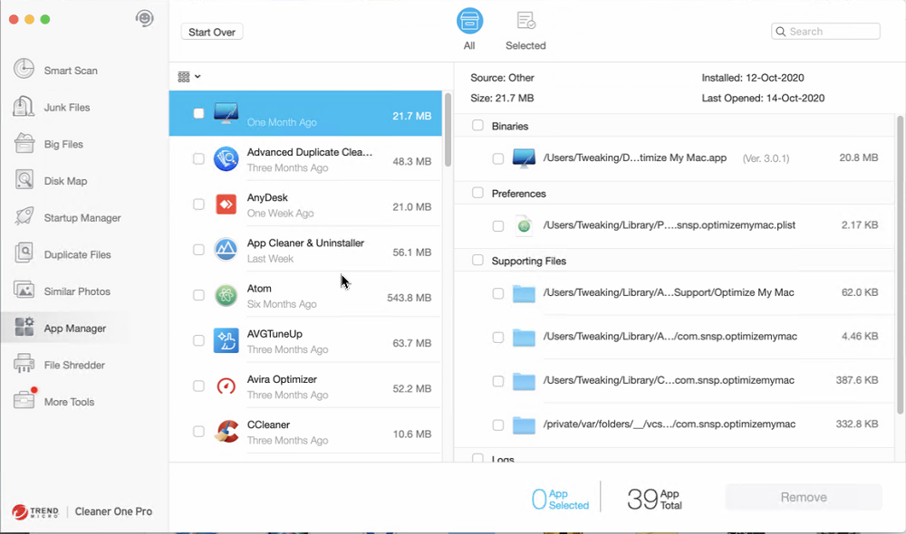
Task: Click the Remove button
Action: [804, 497]
